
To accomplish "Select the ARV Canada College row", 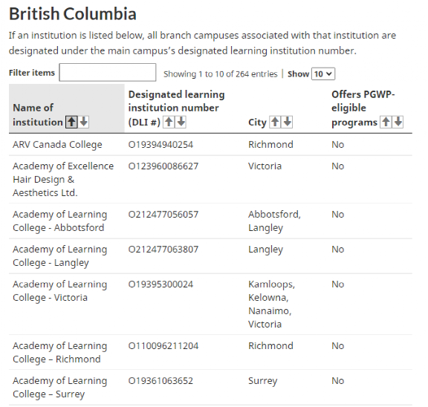I will pyautogui.click(x=210, y=145).
